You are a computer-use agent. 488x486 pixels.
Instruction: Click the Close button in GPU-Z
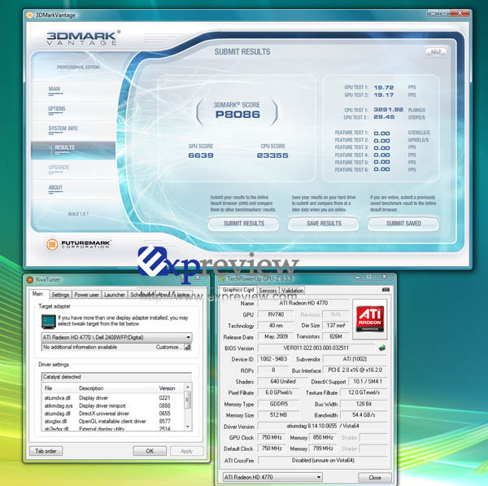point(375,478)
